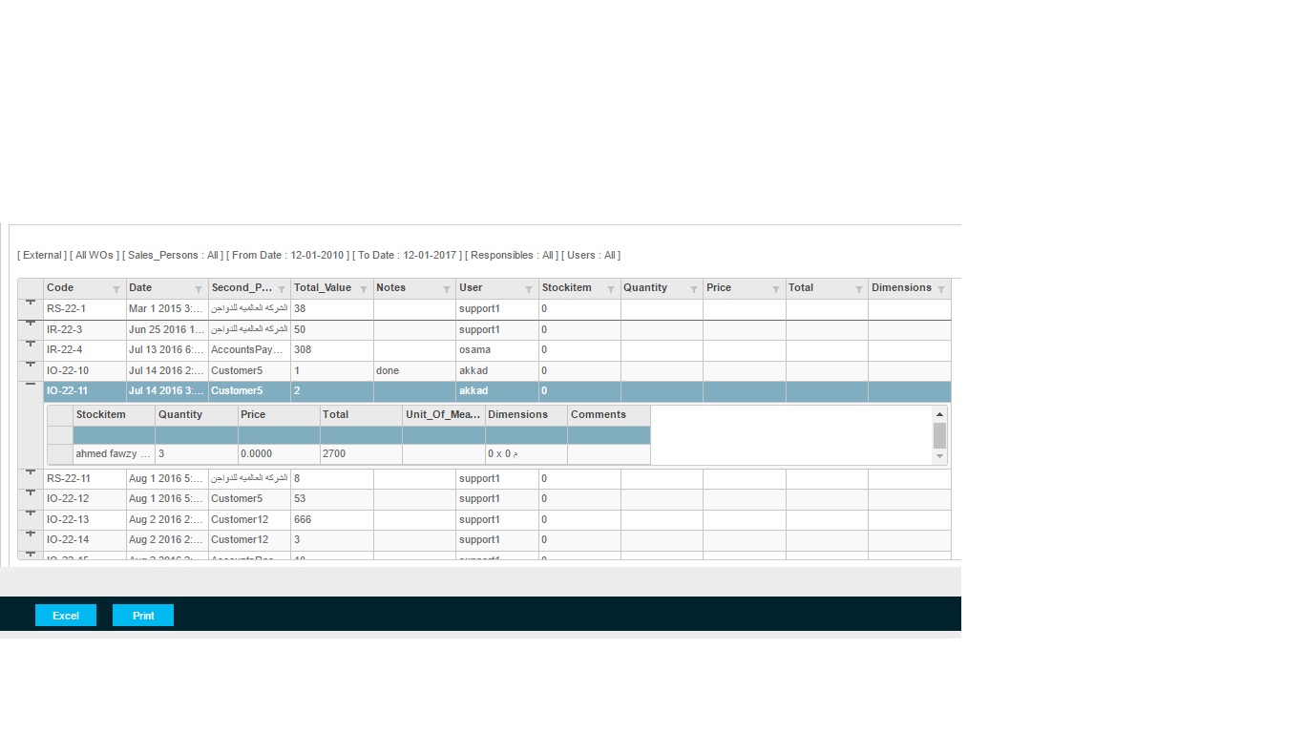This screenshot has width=1304, height=733.
Task: Sort by the Quantity main column header
Action: pos(646,288)
